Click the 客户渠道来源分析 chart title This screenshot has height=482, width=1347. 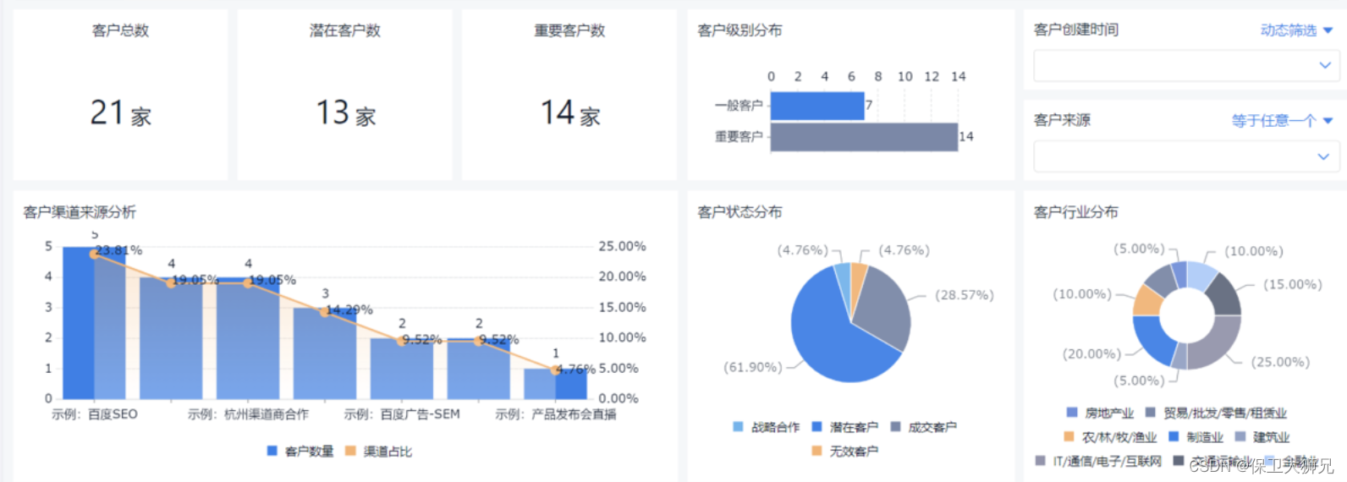pos(80,212)
